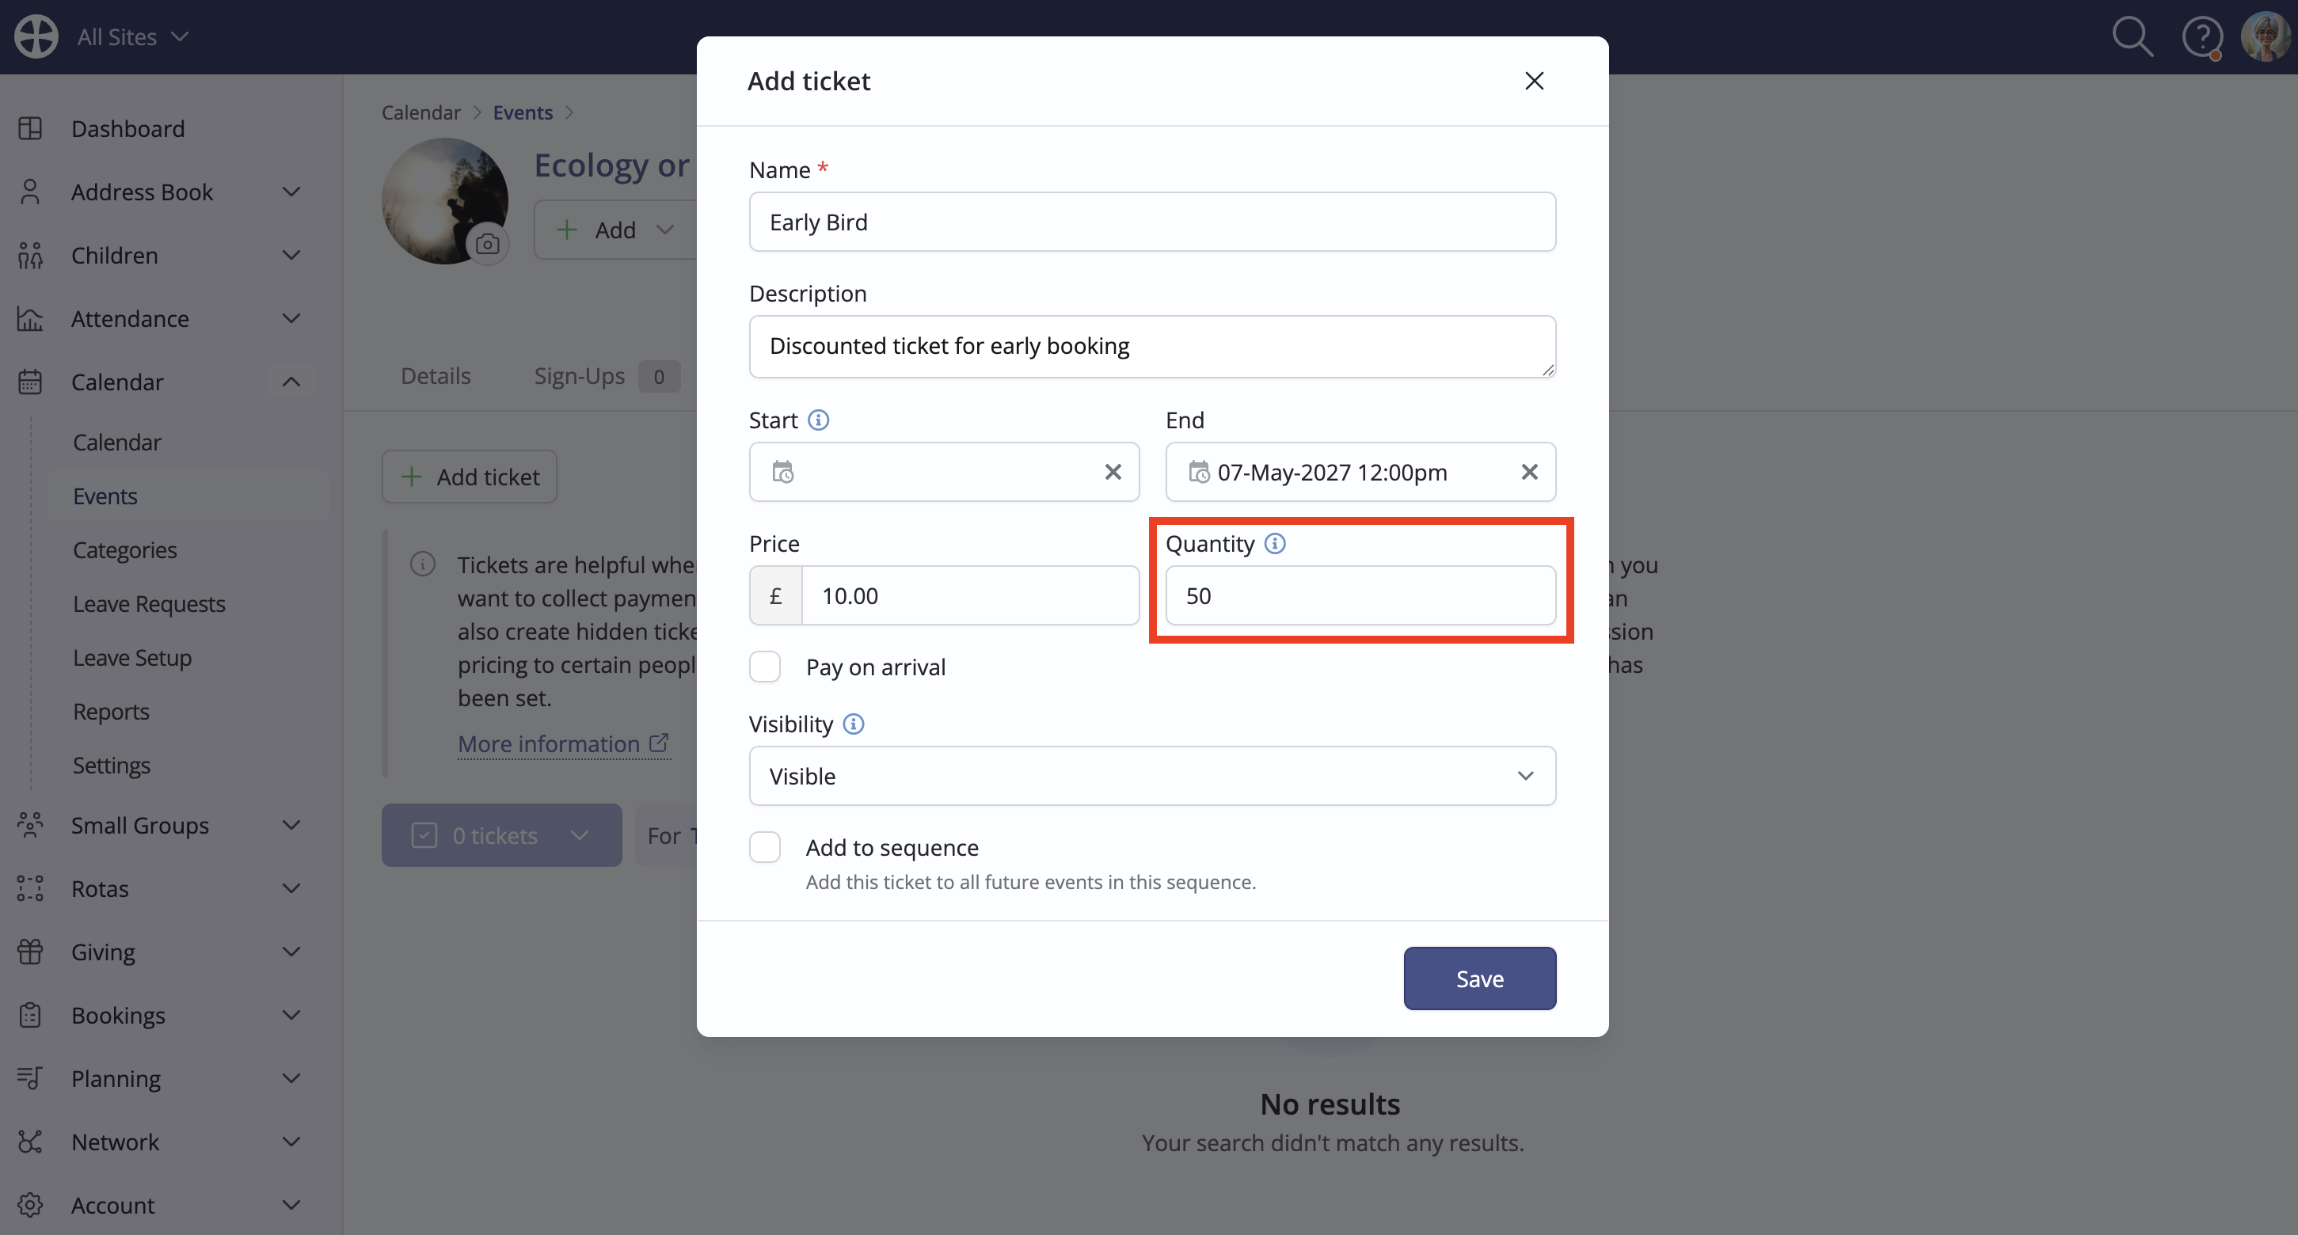Select Dashboard in the sidebar
This screenshot has height=1235, width=2298.
pos(127,128)
